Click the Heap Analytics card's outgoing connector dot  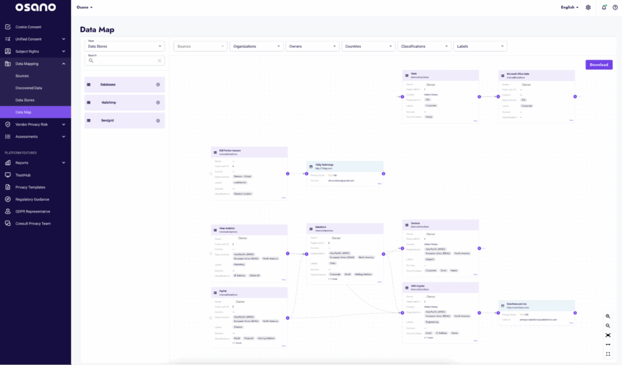(x=287, y=253)
